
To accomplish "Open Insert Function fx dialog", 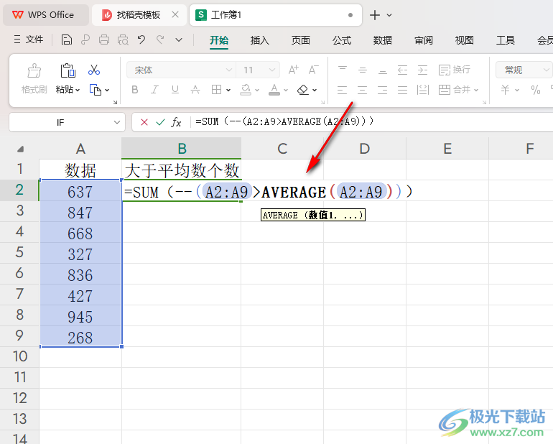I will [x=177, y=122].
